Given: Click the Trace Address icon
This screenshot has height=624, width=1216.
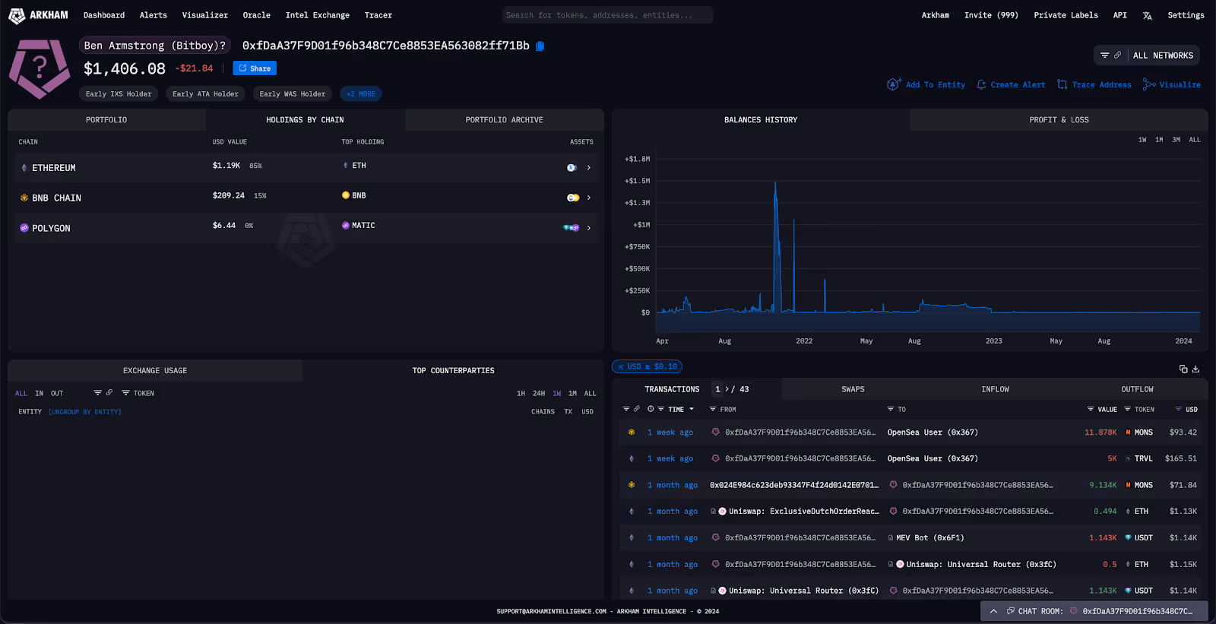Looking at the screenshot, I should coord(1062,85).
